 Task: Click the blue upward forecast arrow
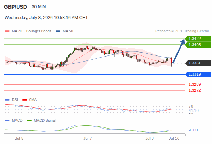[x=179, y=51]
